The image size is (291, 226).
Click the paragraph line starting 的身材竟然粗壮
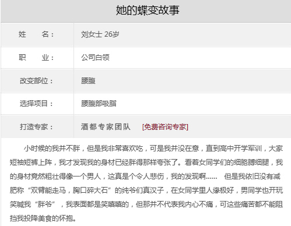(145, 176)
